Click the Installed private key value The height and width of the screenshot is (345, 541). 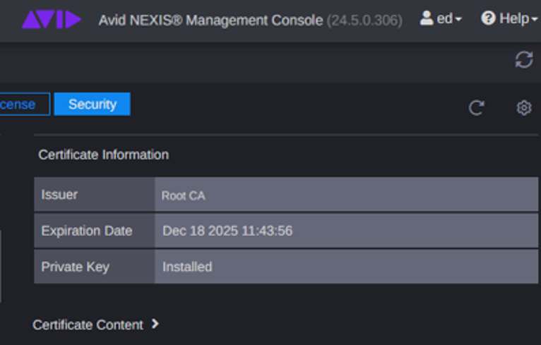187,267
